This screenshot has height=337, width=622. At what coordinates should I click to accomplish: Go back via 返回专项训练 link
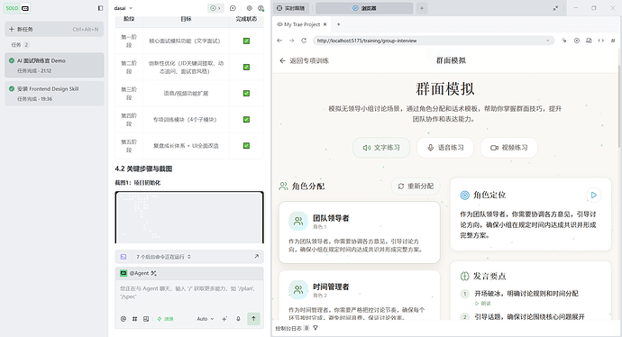tap(305, 60)
